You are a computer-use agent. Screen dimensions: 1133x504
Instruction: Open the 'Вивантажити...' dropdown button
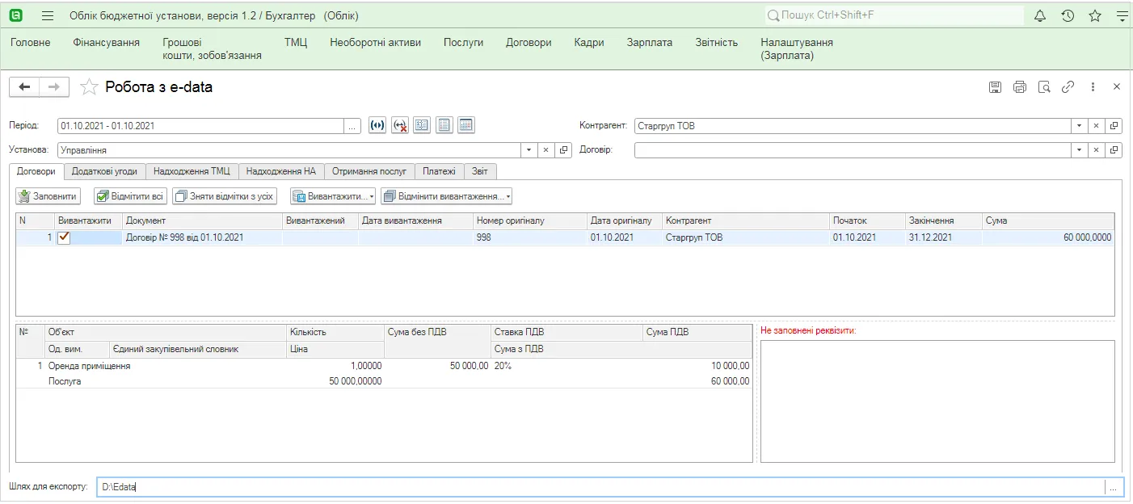(333, 196)
